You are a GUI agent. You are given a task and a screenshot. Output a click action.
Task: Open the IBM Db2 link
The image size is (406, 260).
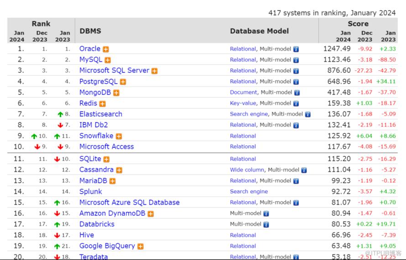(94, 125)
